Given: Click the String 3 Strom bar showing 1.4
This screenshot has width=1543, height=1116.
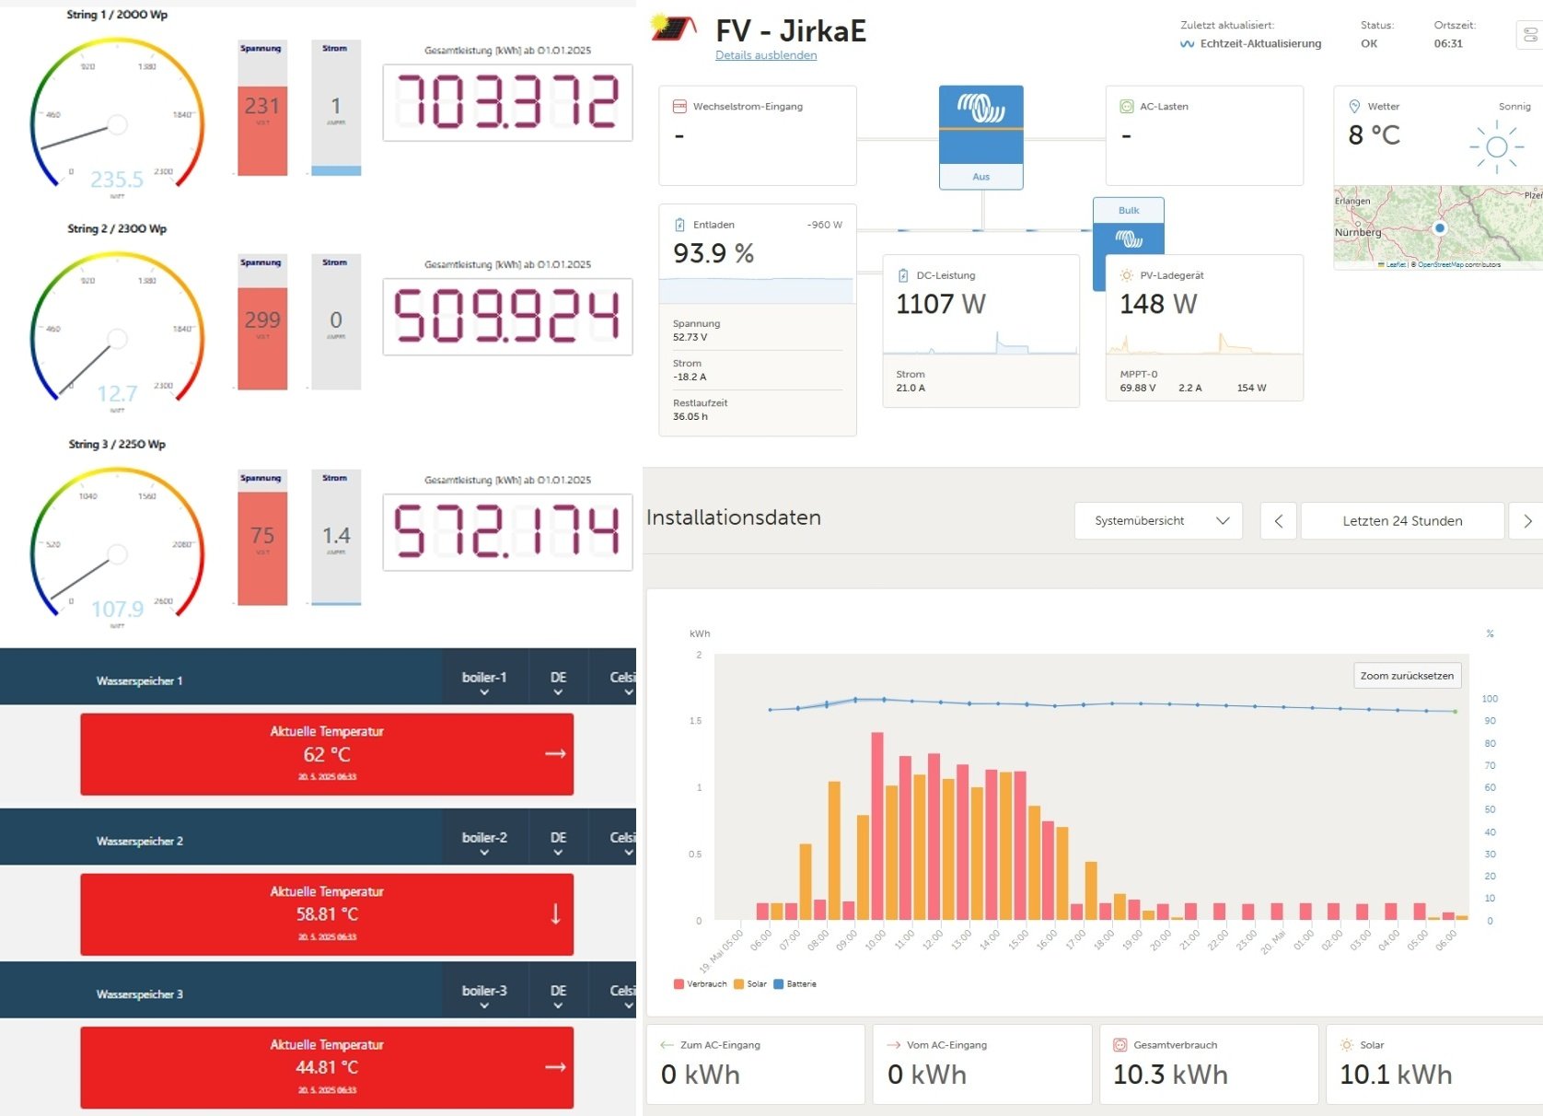Looking at the screenshot, I should coord(336,538).
